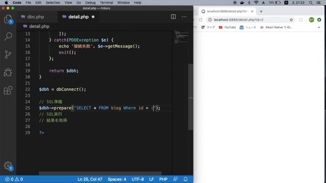Show warnings count in status bar

[x=19, y=179]
